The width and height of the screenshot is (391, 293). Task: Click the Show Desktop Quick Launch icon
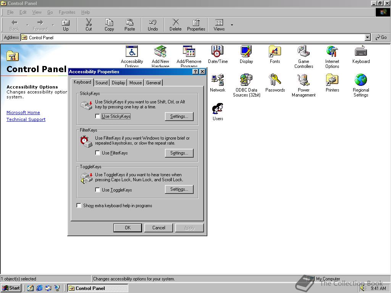pos(31,288)
